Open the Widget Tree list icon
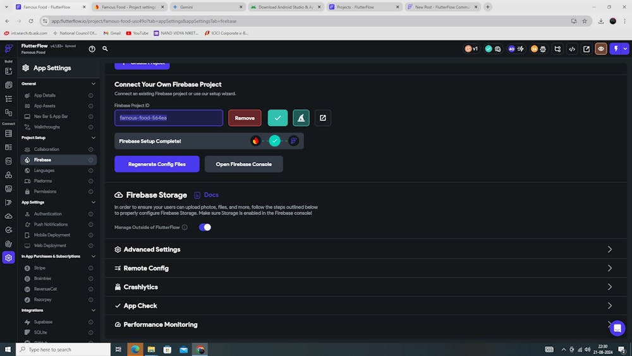 pos(8,99)
